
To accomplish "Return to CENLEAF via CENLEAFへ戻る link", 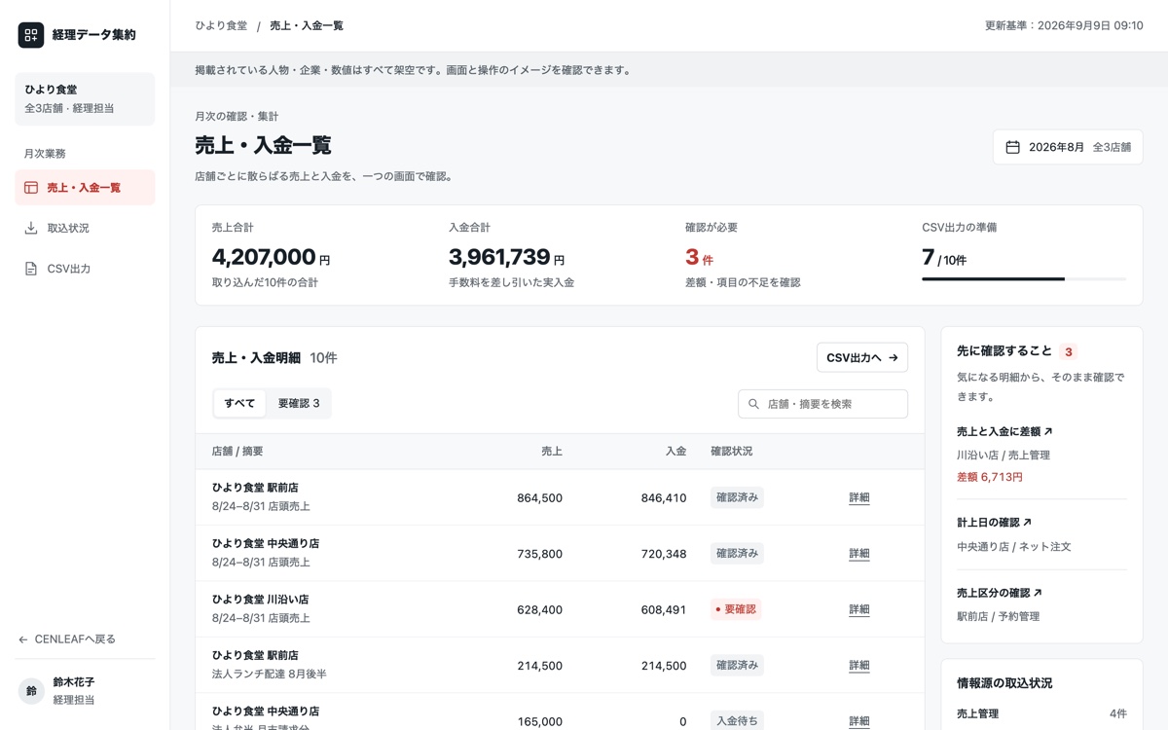I will point(67,639).
